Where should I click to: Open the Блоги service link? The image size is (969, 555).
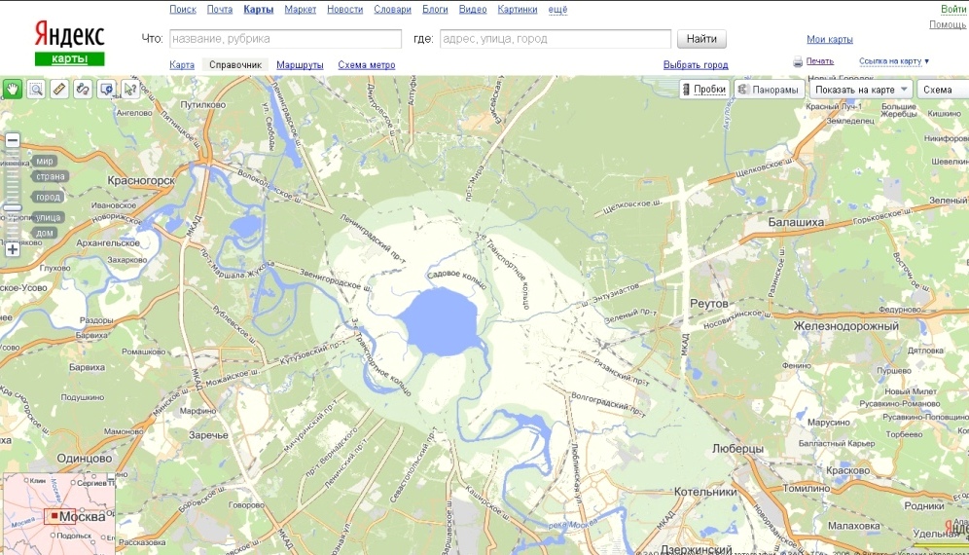(x=435, y=10)
